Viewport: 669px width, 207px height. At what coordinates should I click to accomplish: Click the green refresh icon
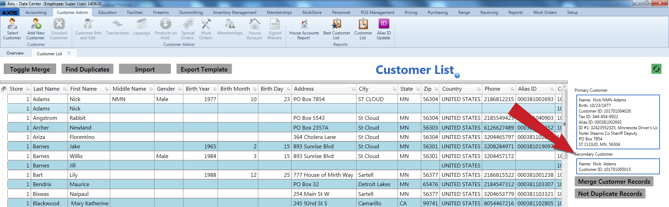pyautogui.click(x=656, y=69)
